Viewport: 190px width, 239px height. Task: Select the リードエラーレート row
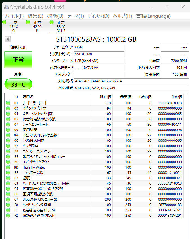(94, 103)
